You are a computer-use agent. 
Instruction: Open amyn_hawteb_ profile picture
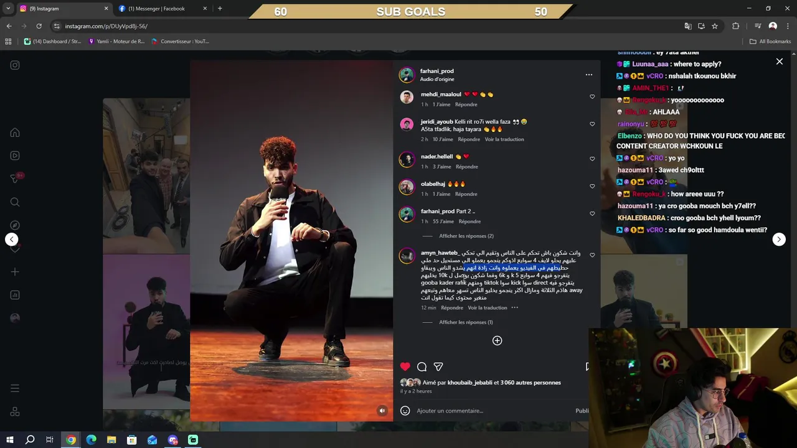click(x=407, y=256)
